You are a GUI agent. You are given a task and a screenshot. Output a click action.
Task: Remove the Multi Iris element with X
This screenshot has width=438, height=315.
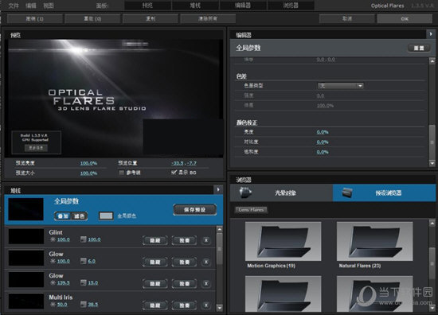point(206,305)
